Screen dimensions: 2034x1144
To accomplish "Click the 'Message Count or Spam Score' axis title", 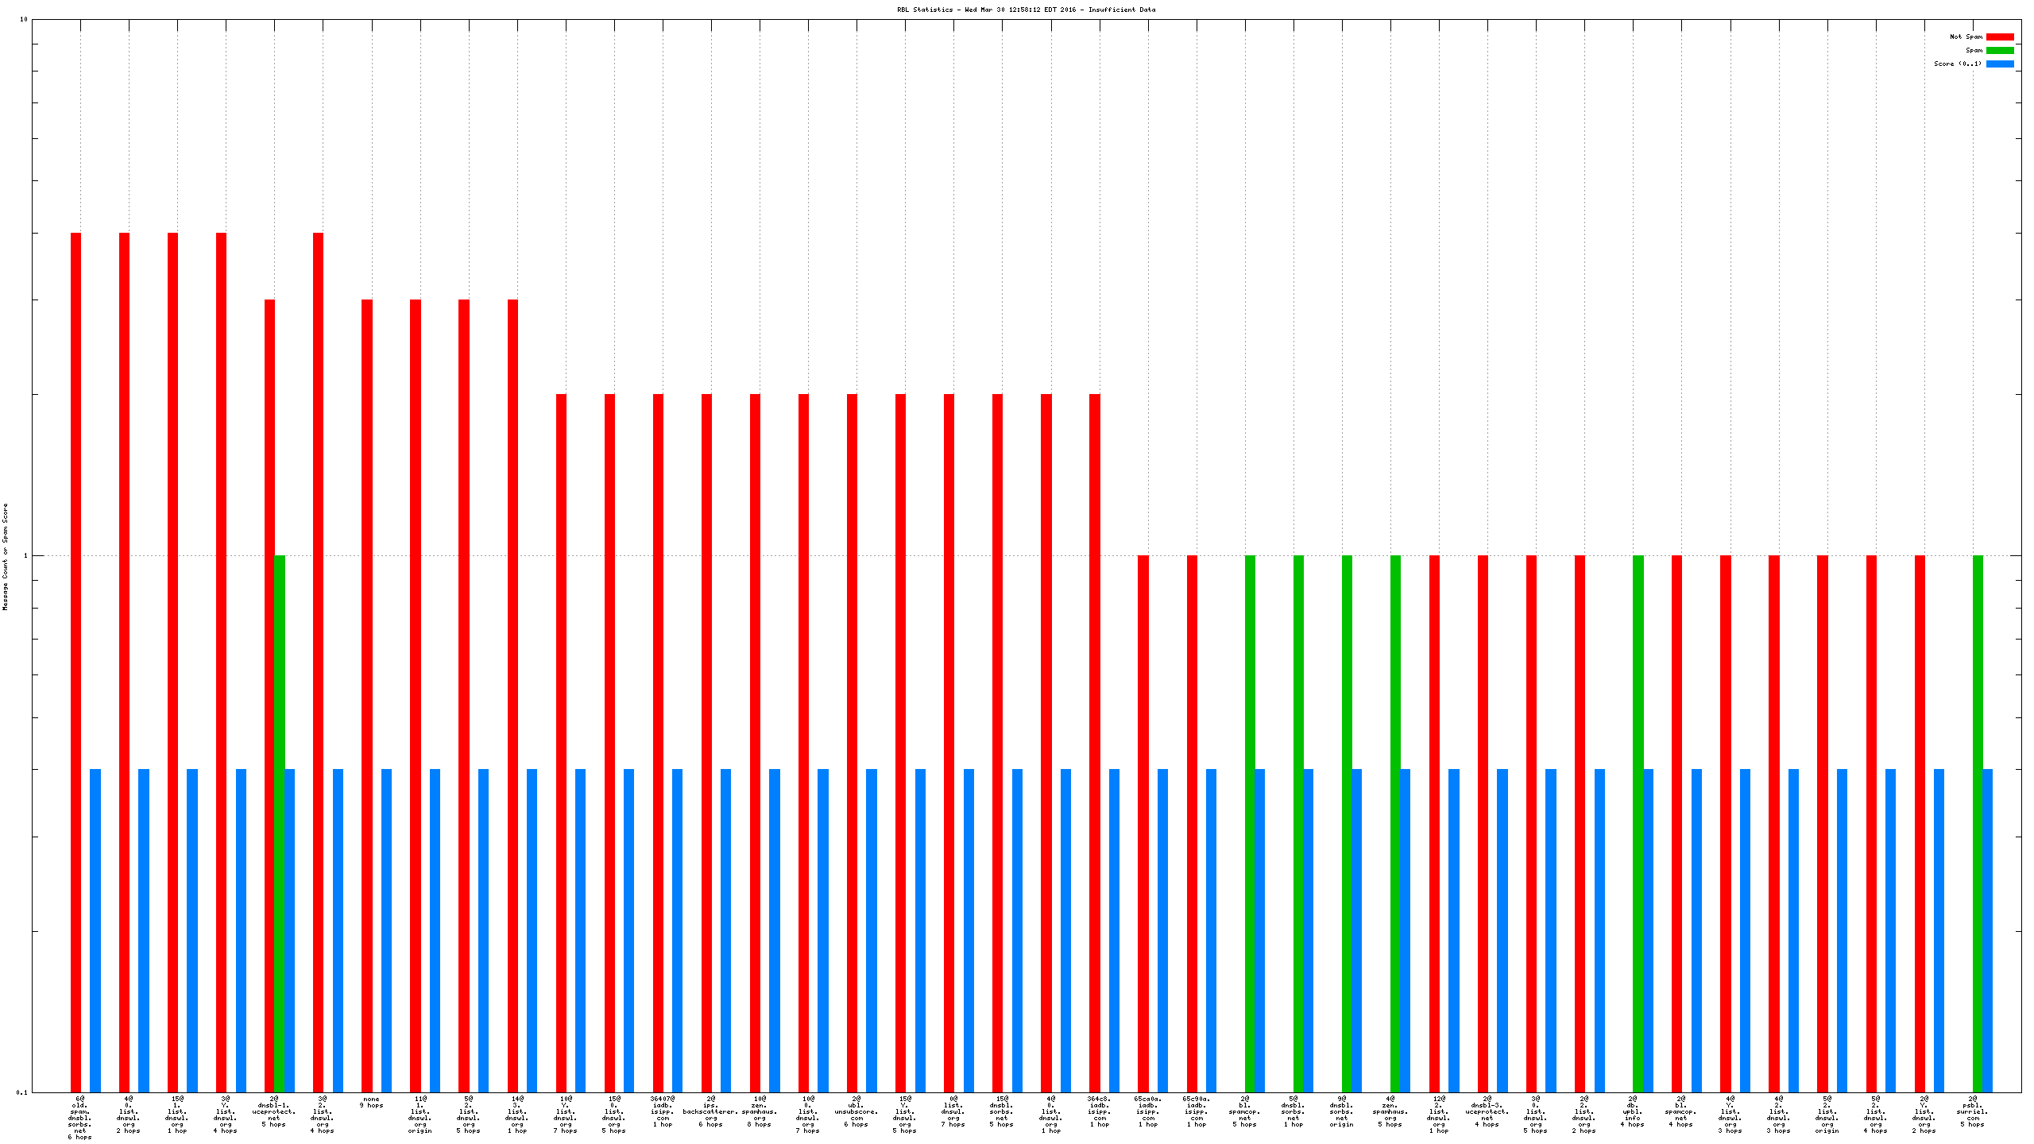I will pyautogui.click(x=6, y=556).
